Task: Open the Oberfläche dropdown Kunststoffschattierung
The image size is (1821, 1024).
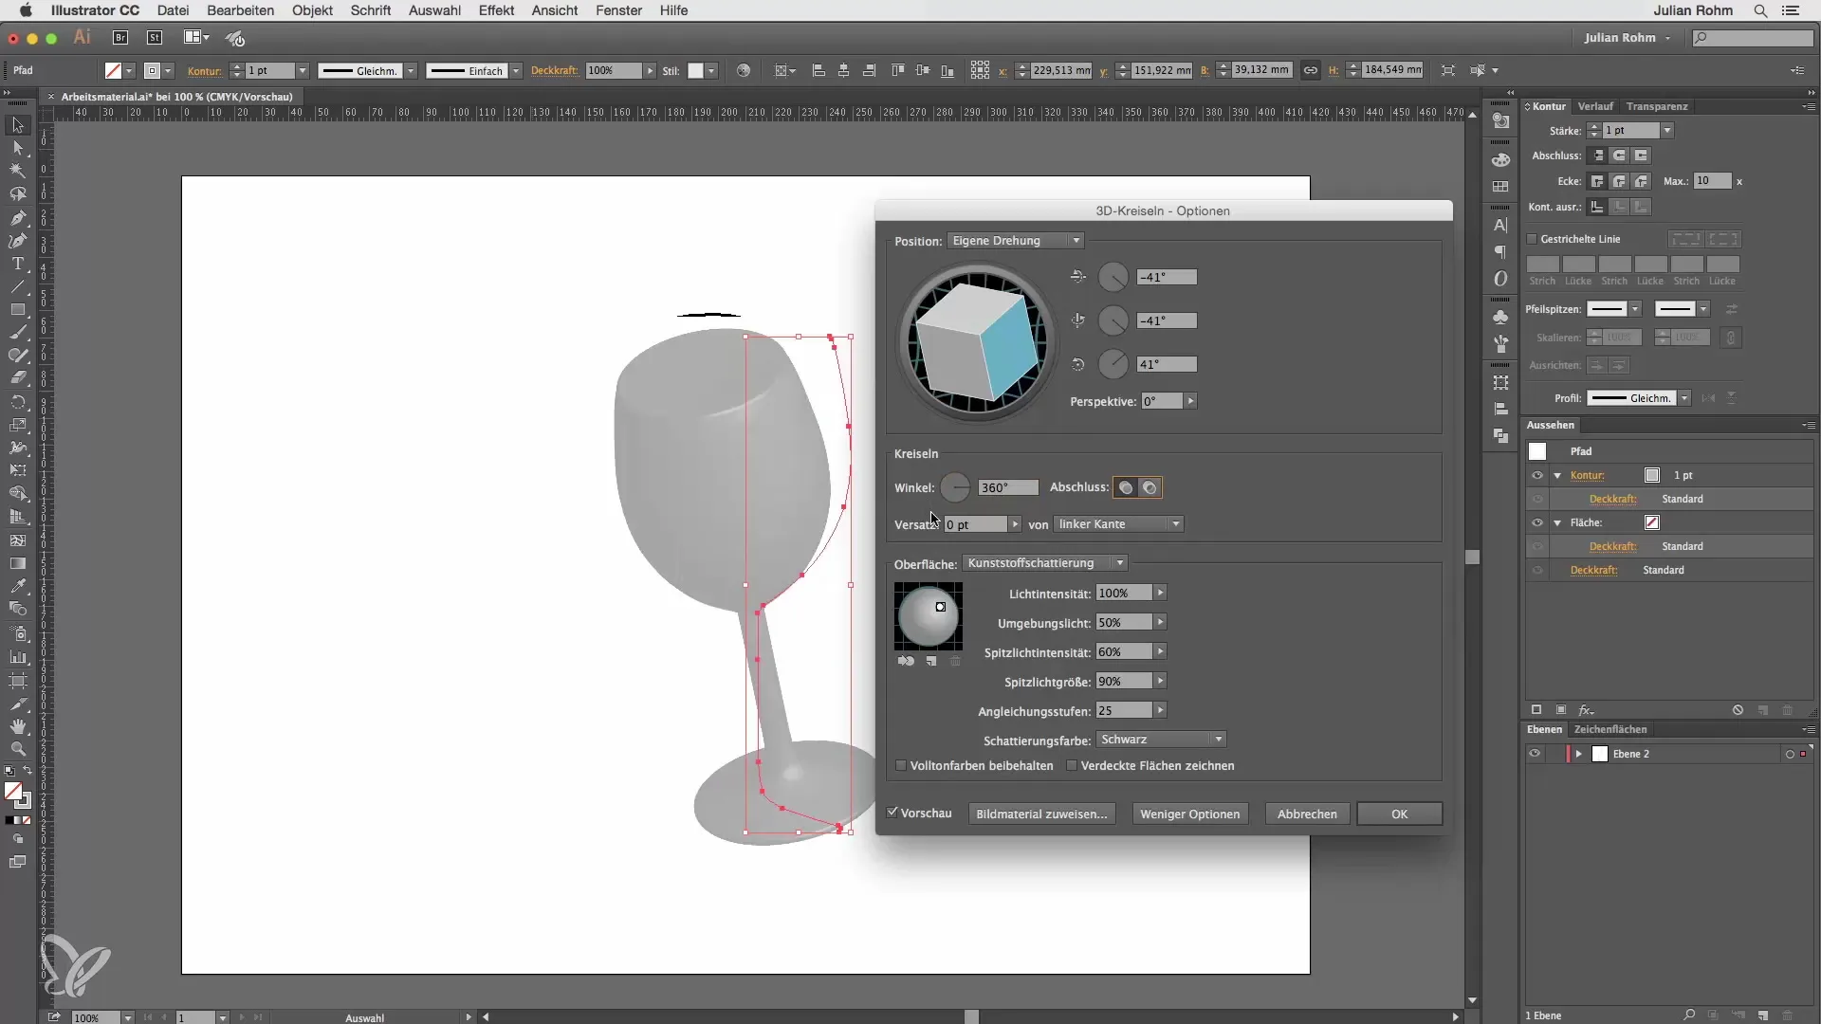Action: pyautogui.click(x=1044, y=563)
